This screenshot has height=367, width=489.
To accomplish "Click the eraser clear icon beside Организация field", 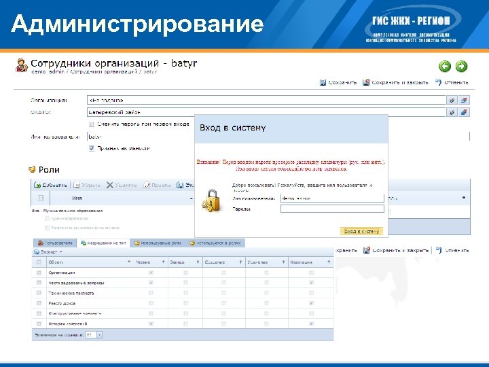I will point(464,100).
